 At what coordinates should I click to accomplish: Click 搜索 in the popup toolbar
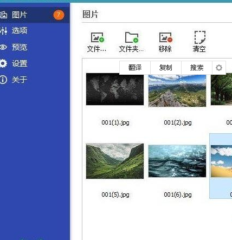pyautogui.click(x=197, y=68)
